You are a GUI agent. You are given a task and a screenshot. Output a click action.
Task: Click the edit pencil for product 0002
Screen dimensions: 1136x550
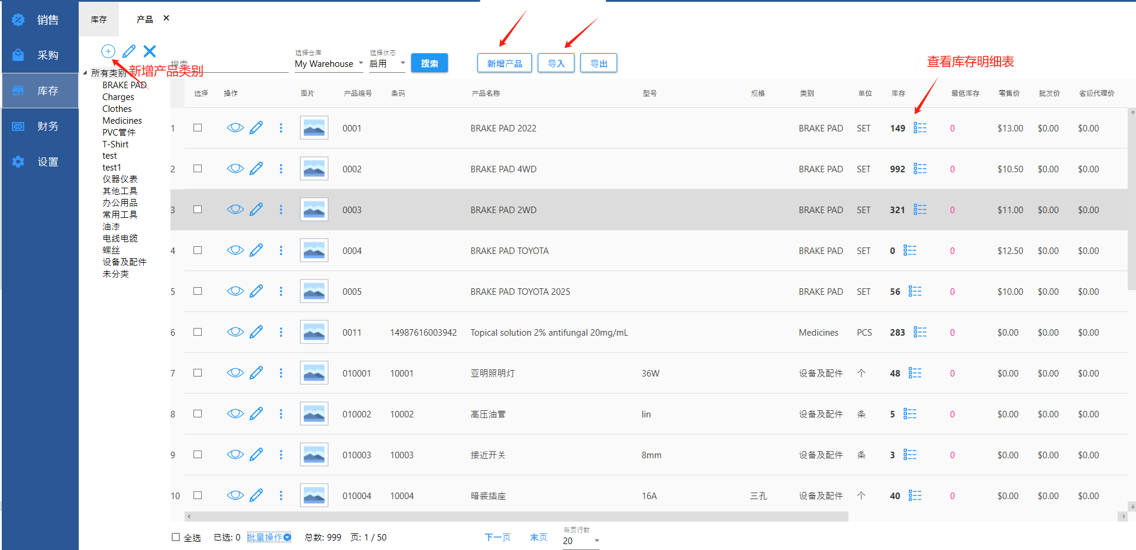pyautogui.click(x=256, y=169)
